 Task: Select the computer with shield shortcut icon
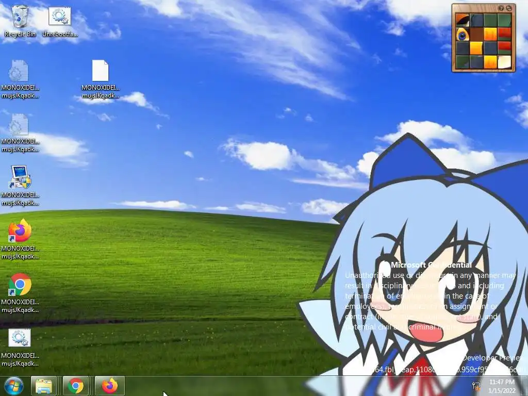(x=20, y=177)
